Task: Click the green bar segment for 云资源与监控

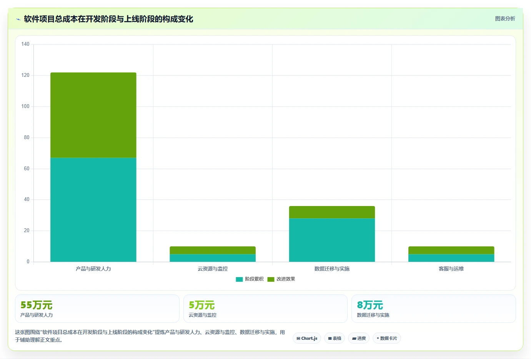Action: [x=213, y=250]
